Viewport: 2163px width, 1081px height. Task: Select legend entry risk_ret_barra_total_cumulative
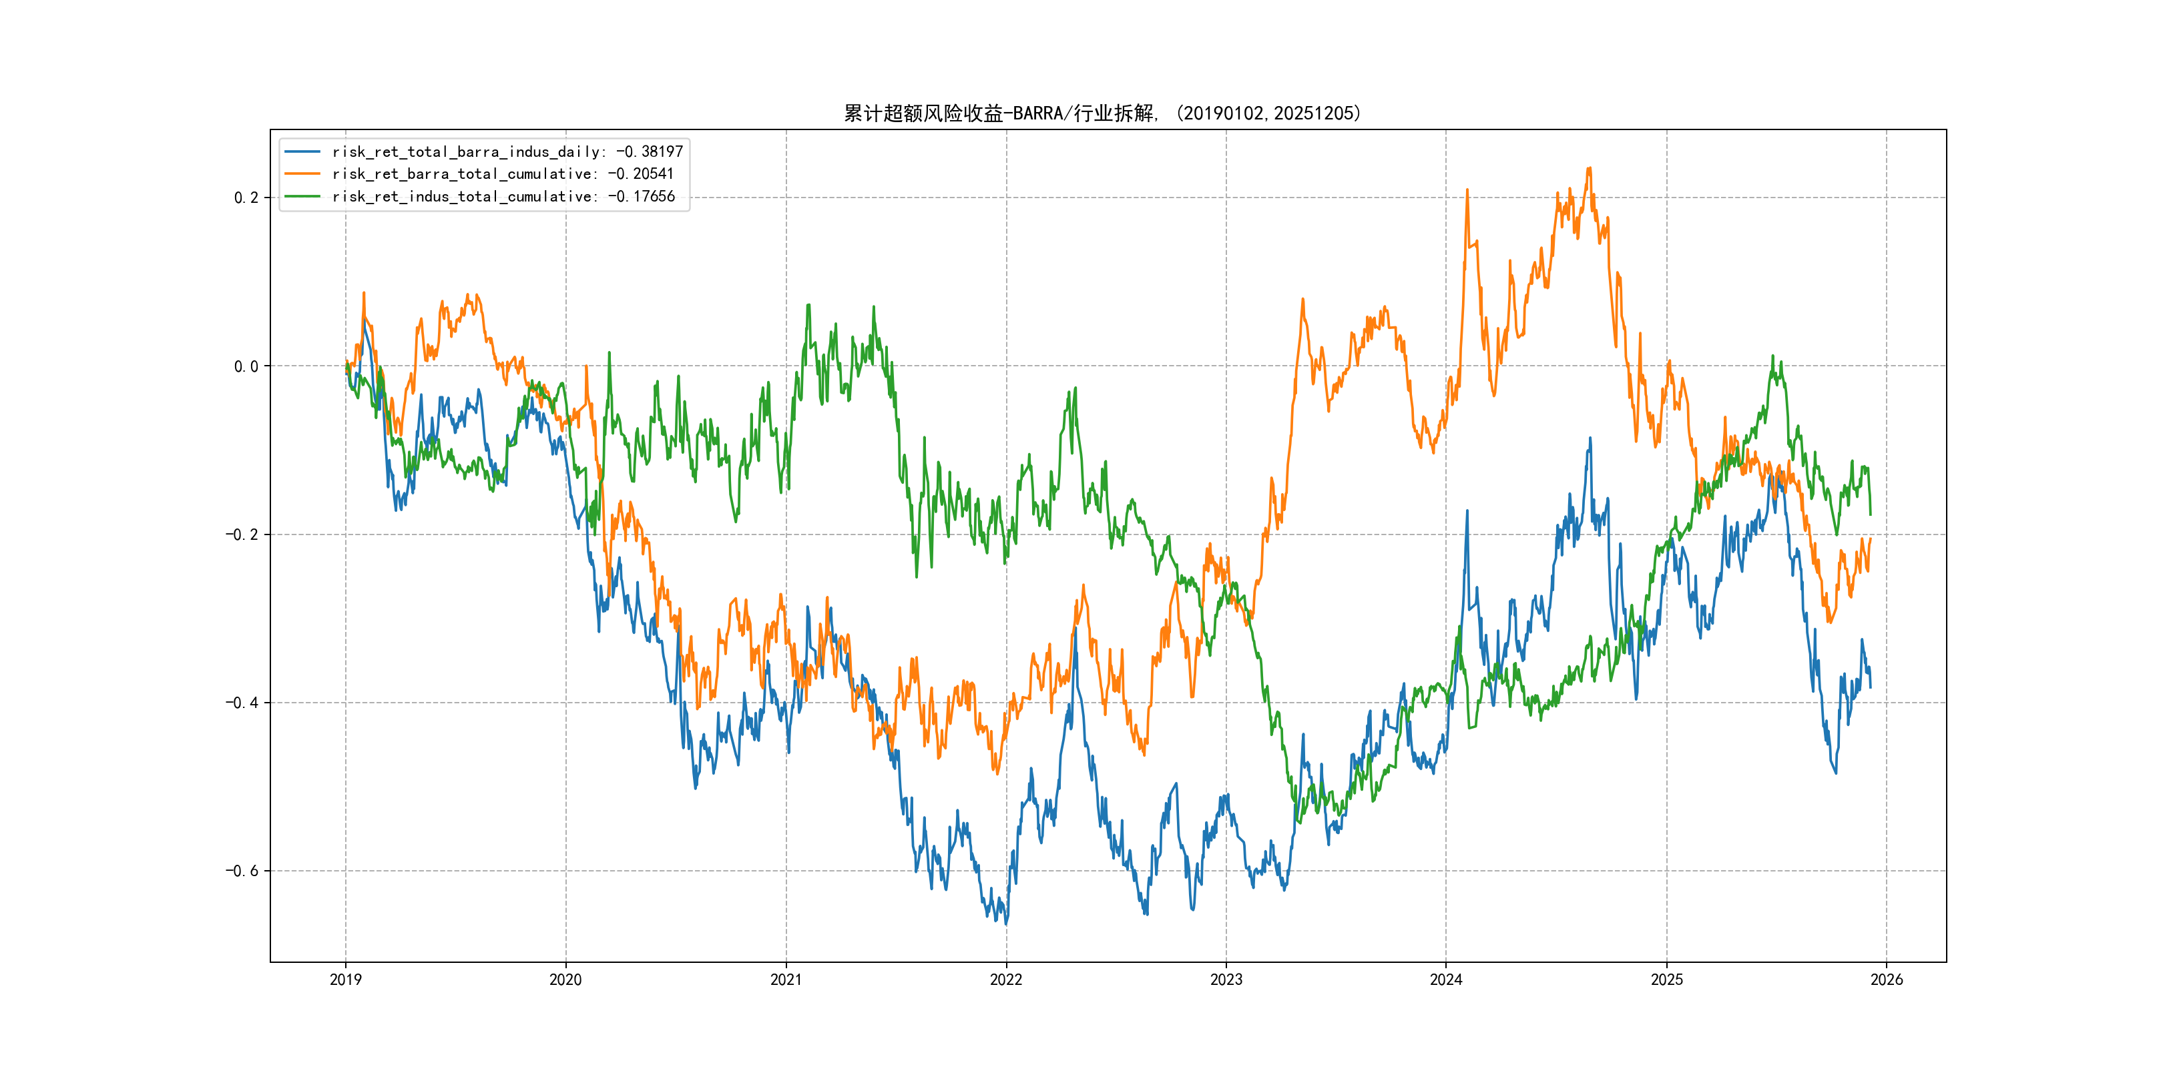click(x=502, y=173)
